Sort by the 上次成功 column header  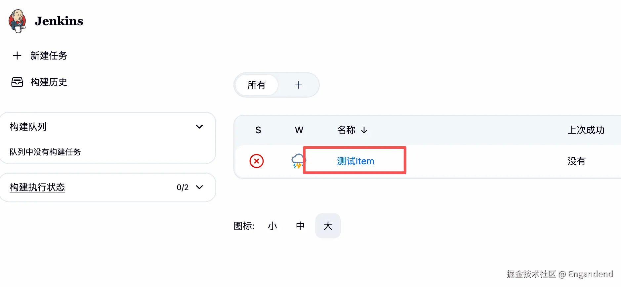pos(586,130)
